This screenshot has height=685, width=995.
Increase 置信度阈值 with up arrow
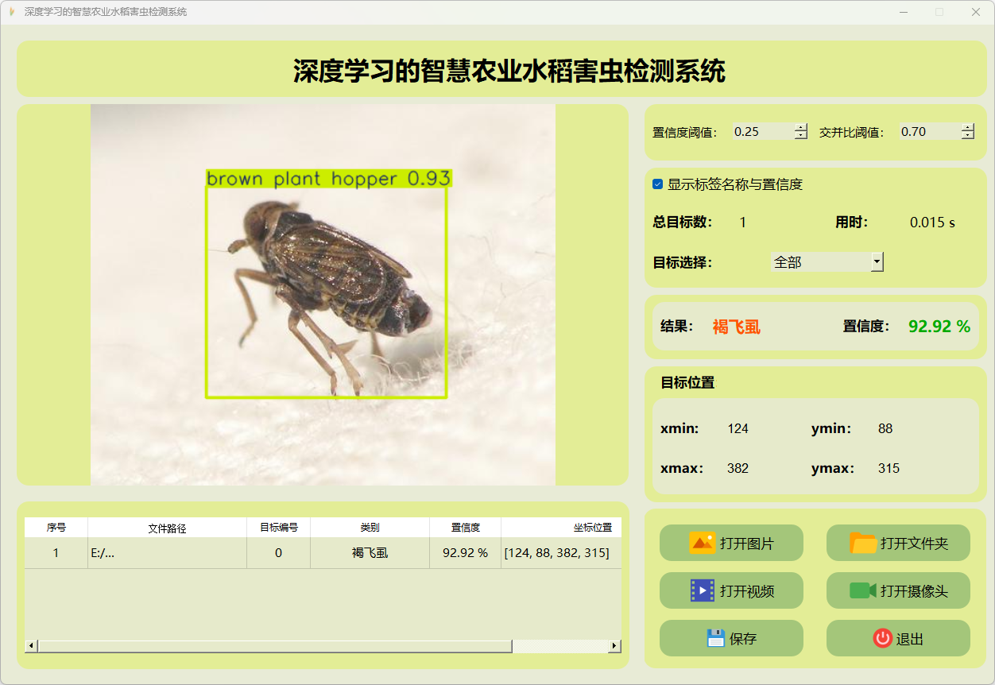click(800, 127)
